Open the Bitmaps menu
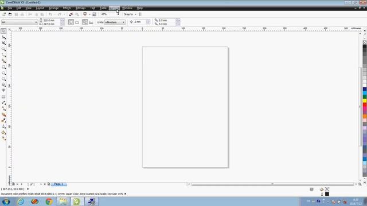Screen dimensions: 367x206 80,8
